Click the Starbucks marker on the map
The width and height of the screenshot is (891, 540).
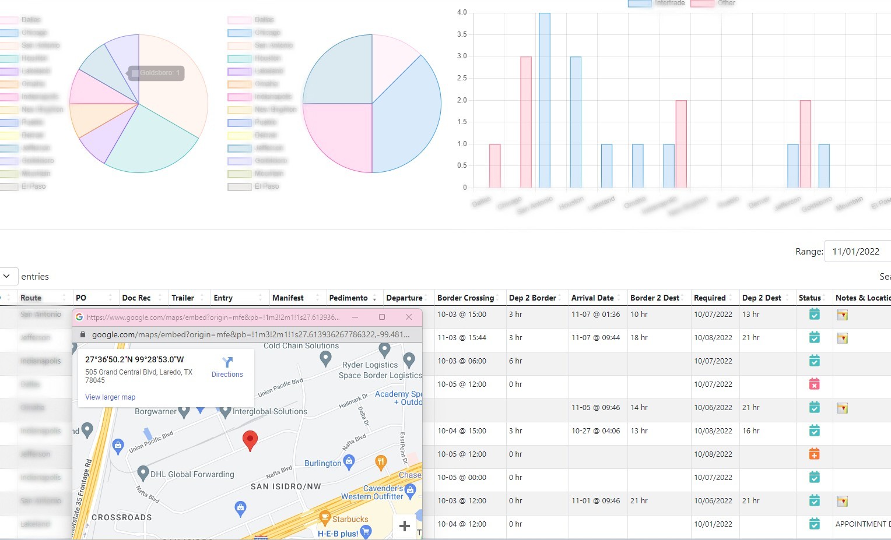click(x=325, y=517)
